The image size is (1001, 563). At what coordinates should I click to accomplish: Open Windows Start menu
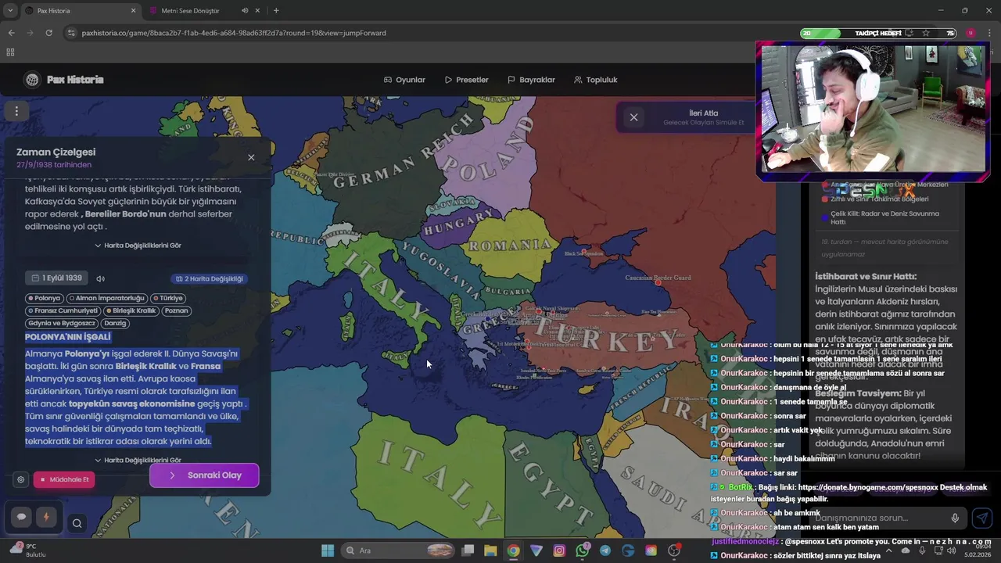coord(327,550)
